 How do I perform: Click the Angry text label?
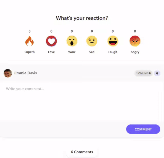pos(135,52)
